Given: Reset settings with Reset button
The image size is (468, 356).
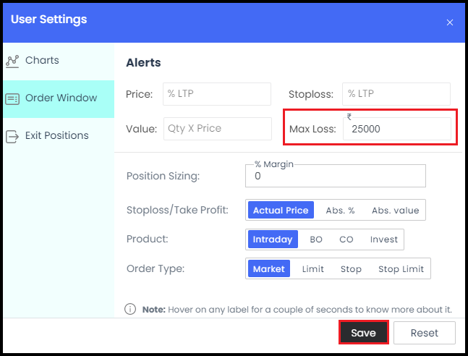Looking at the screenshot, I should point(424,333).
